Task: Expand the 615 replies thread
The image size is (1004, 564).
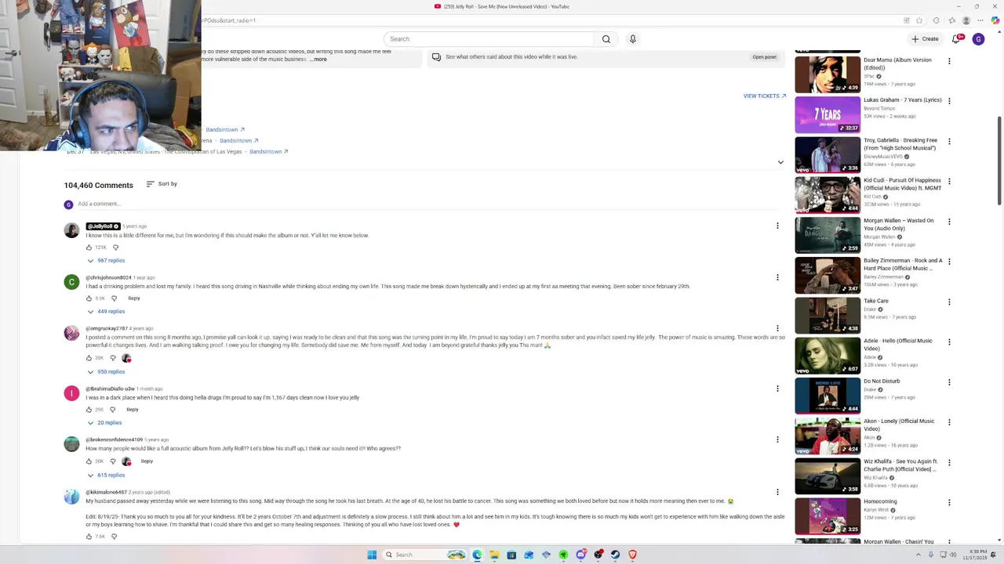Action: tap(106, 475)
